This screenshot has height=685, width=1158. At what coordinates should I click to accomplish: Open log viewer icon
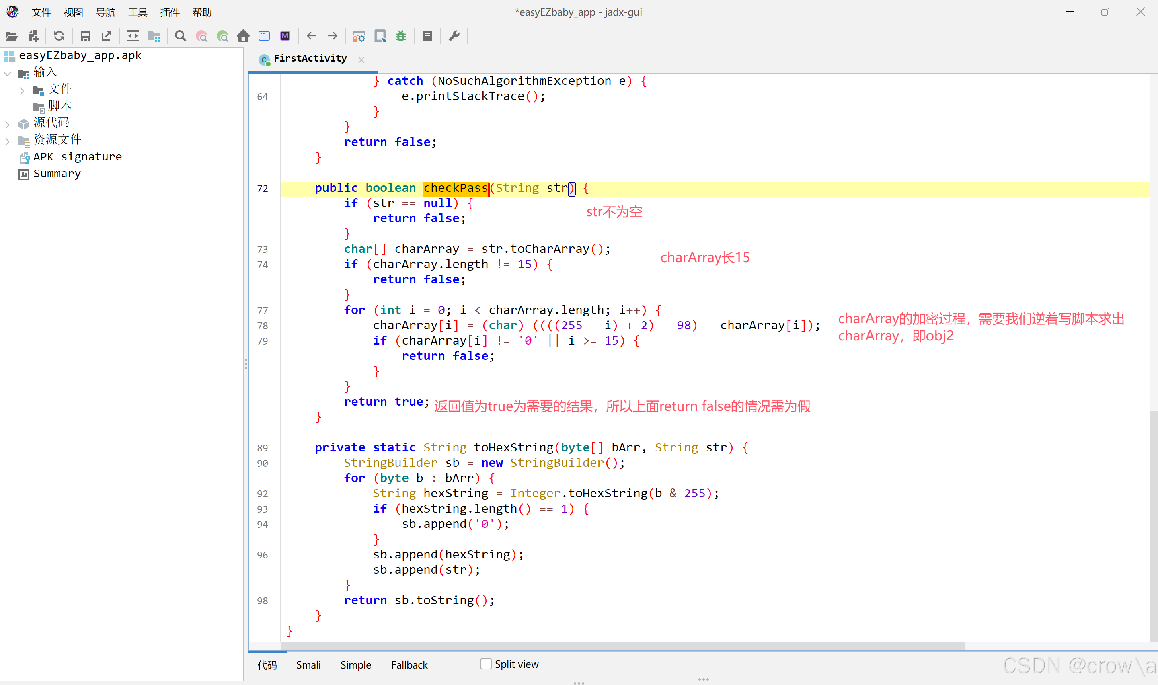pyautogui.click(x=427, y=36)
